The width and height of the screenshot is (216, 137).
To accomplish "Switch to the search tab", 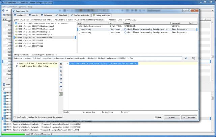I will coord(33,15).
